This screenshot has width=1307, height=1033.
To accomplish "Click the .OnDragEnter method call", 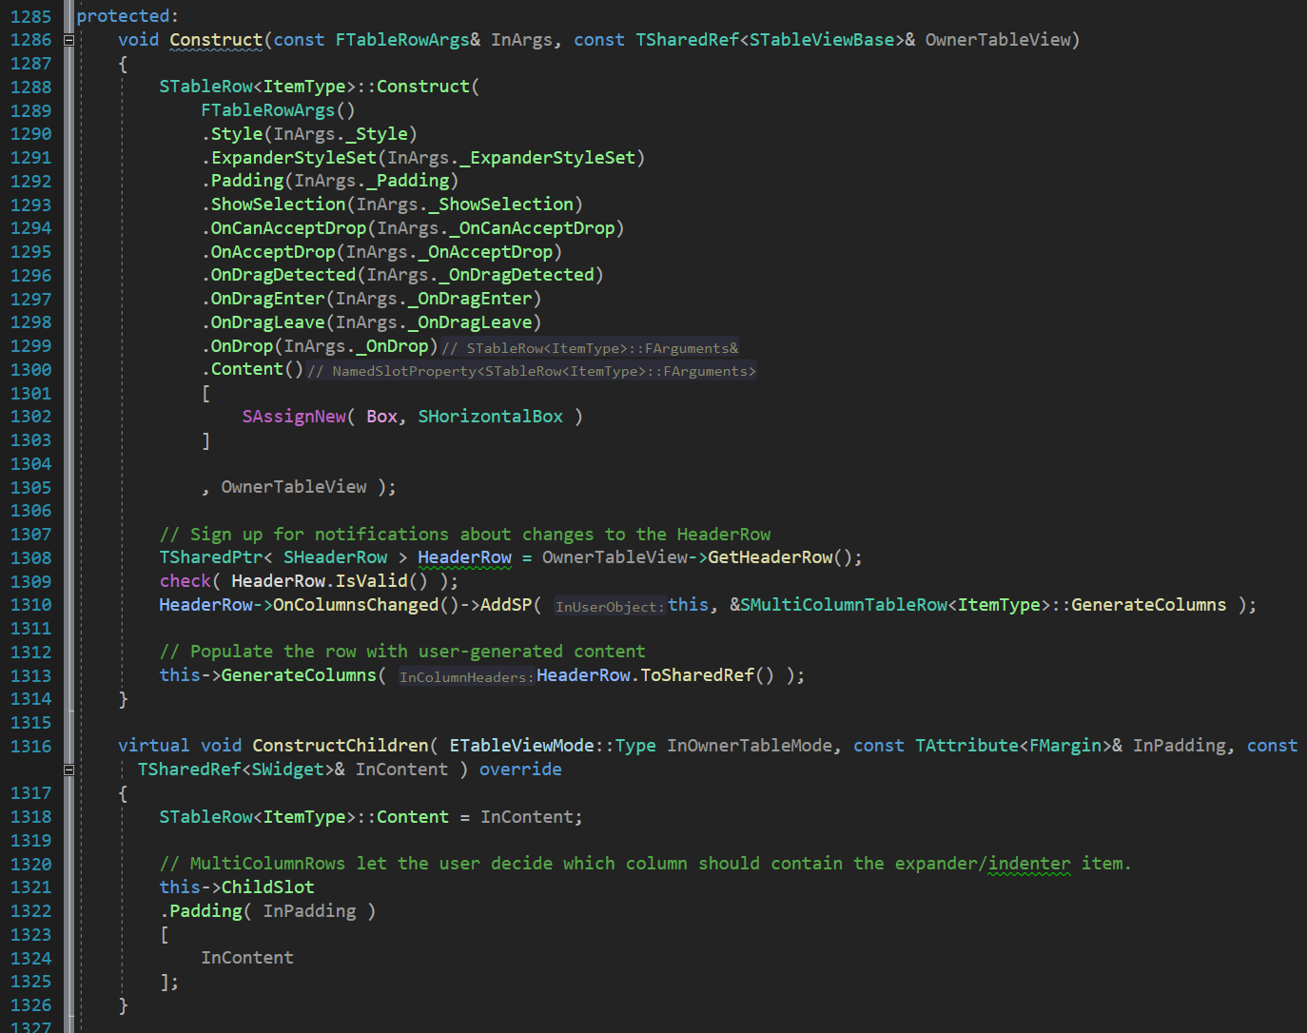I will pyautogui.click(x=263, y=299).
